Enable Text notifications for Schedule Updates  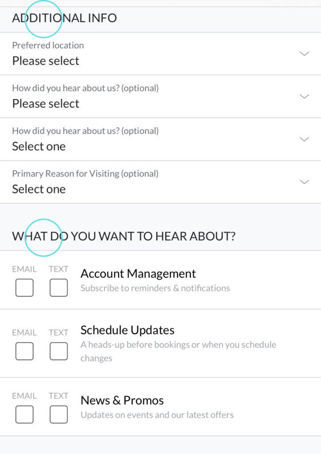pos(59,351)
